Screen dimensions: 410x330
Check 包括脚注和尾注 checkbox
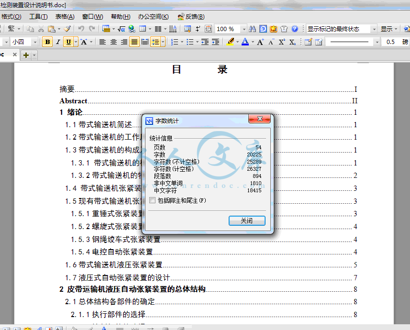153,200
